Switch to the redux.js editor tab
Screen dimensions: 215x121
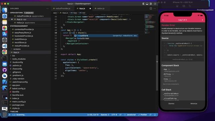(101, 8)
